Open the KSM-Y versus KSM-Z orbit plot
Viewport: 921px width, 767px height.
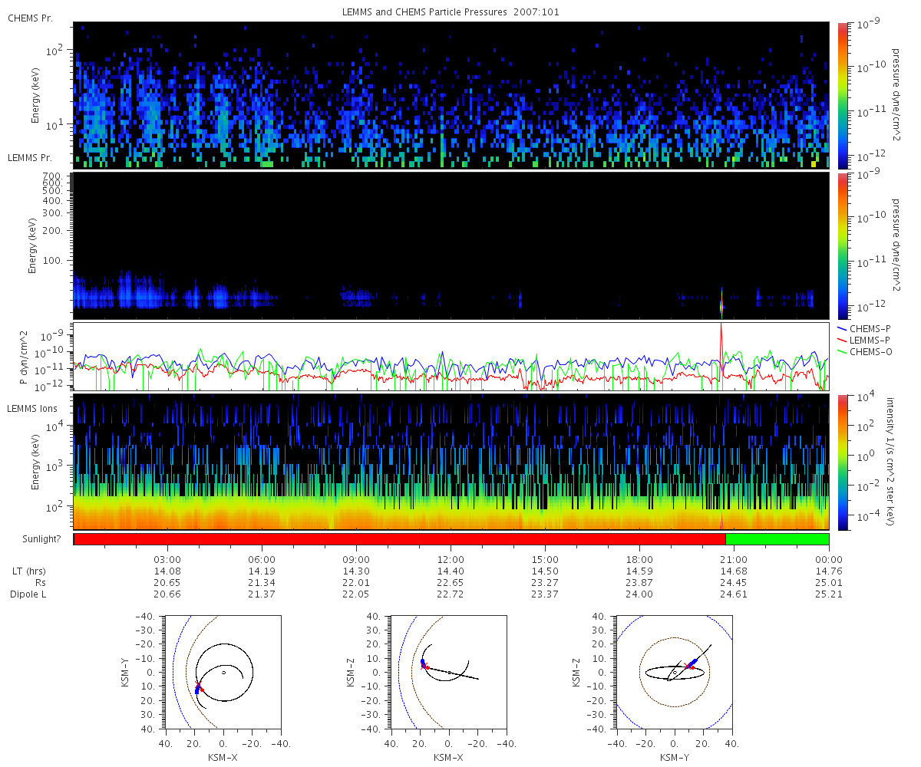(x=675, y=672)
